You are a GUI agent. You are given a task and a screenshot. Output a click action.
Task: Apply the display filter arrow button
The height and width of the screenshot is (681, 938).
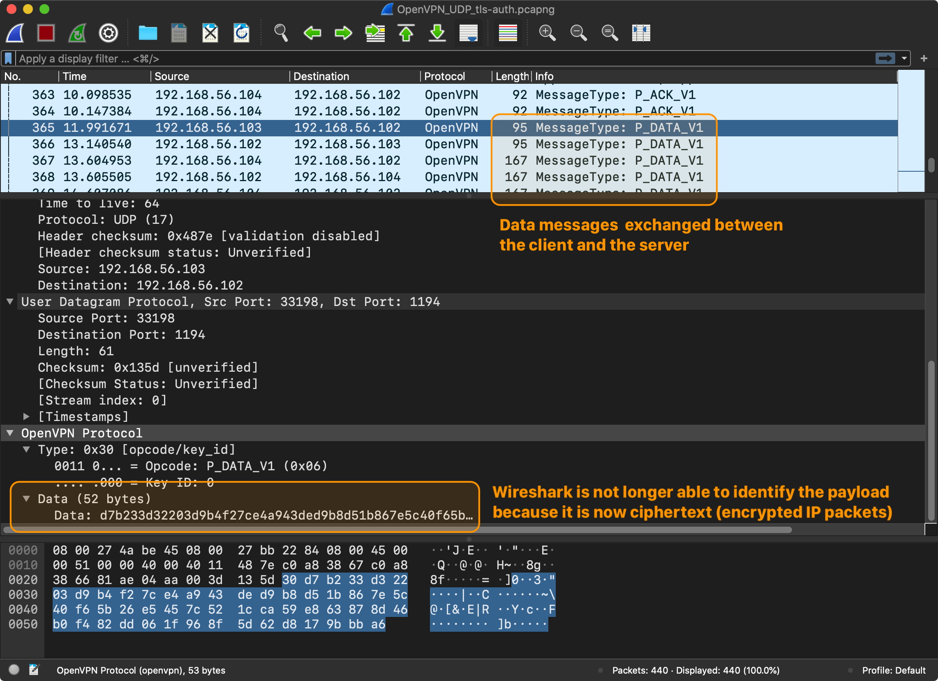point(885,58)
